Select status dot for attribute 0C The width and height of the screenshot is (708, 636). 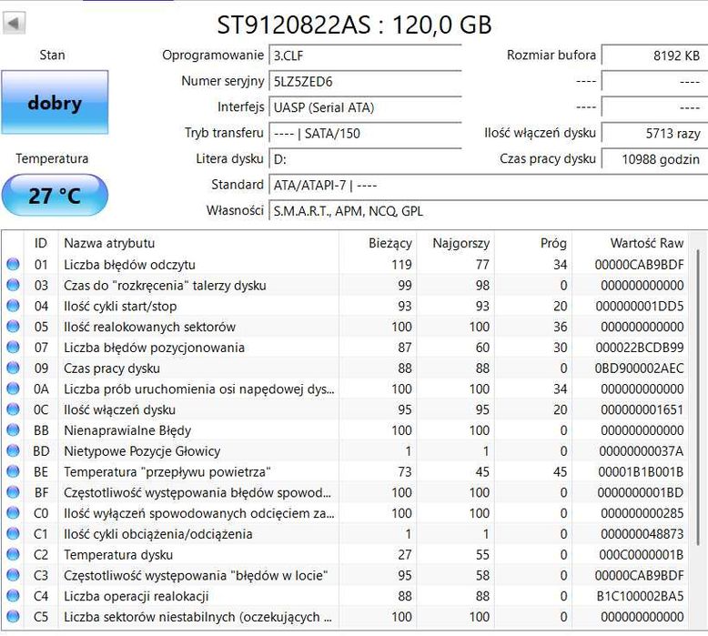13,409
